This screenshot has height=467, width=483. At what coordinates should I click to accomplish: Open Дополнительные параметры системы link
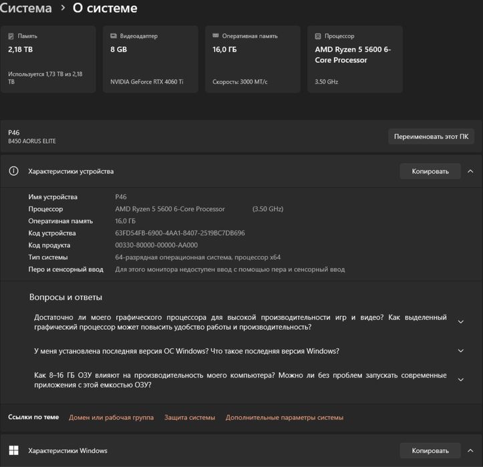(x=284, y=418)
